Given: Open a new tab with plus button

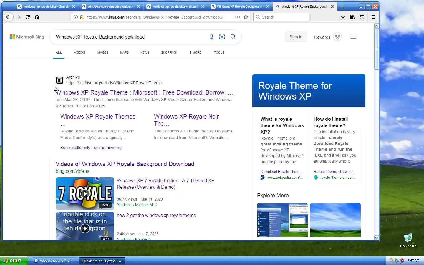Looking at the screenshot, I should tap(342, 6).
